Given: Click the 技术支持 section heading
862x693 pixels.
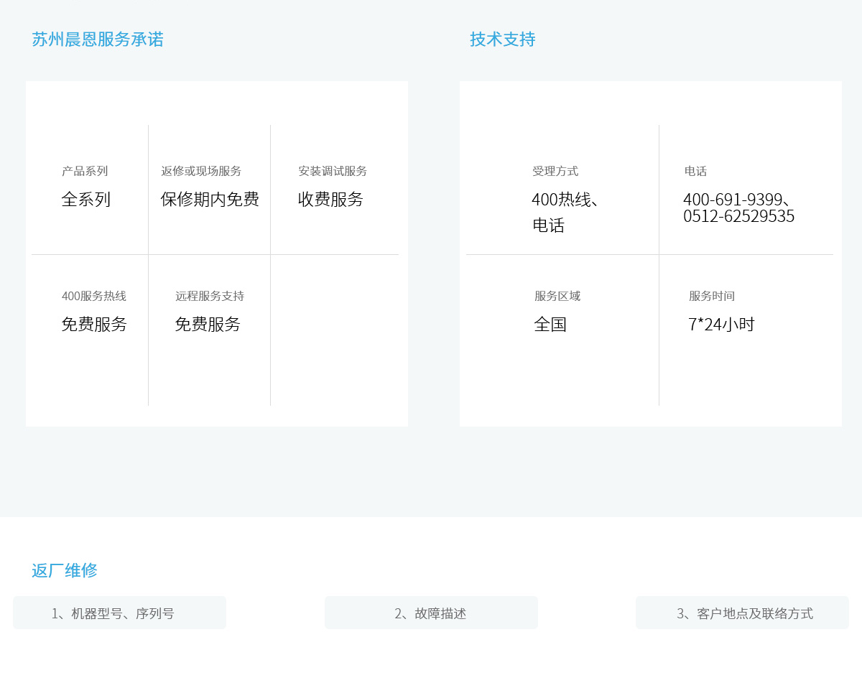Looking at the screenshot, I should point(502,39).
